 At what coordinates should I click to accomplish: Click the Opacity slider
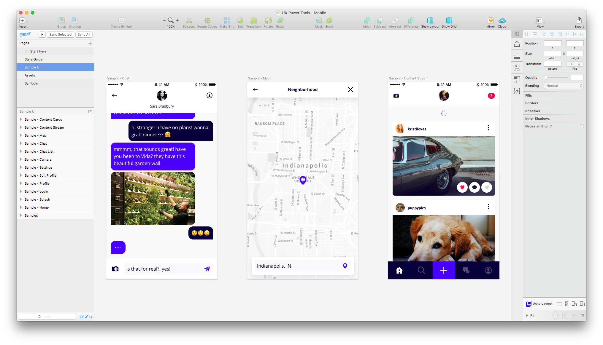[x=556, y=78]
